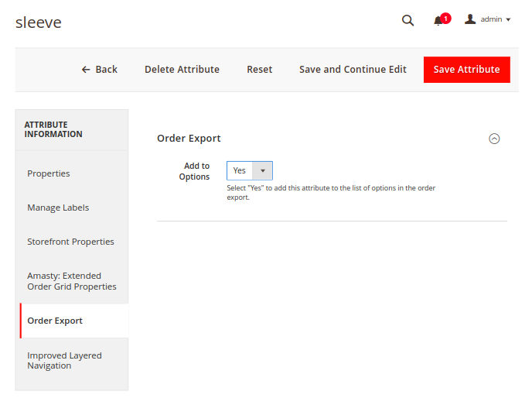
Task: Click the admin user avatar icon
Action: click(470, 19)
